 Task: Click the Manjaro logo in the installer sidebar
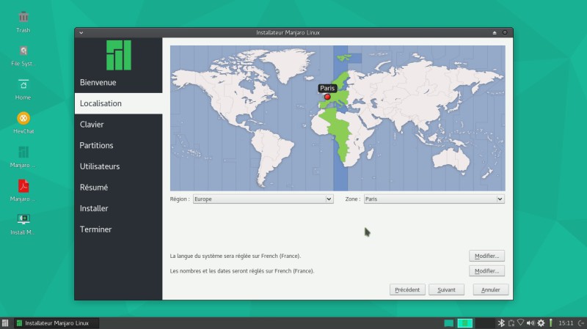(119, 56)
